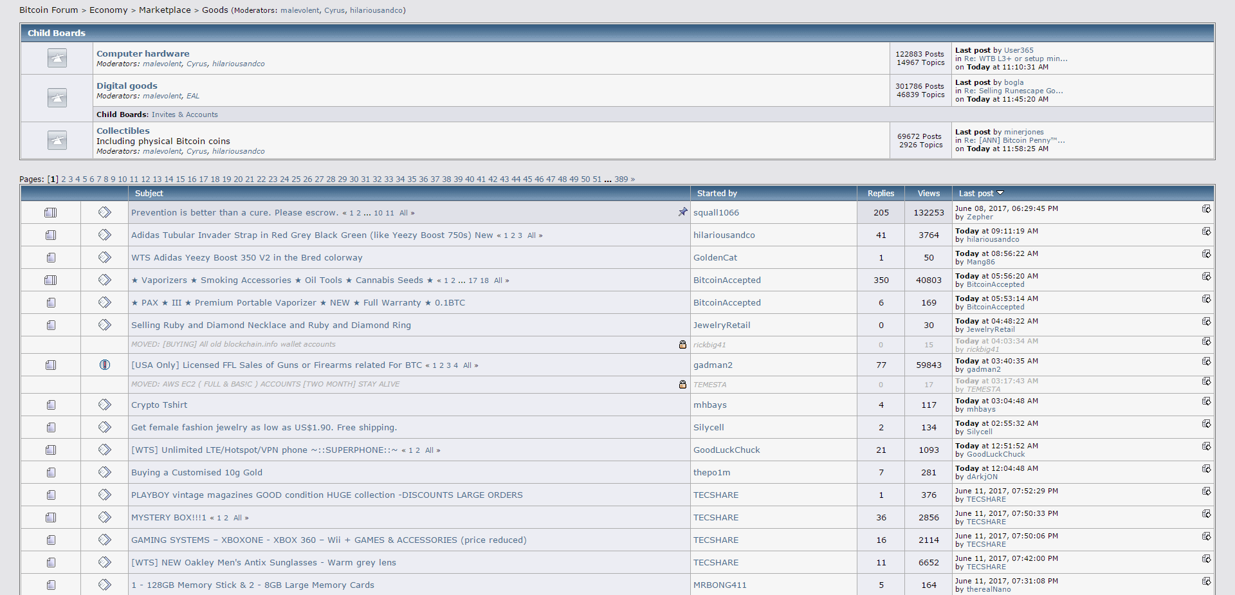Open the Economy breadcrumb link

coord(108,10)
